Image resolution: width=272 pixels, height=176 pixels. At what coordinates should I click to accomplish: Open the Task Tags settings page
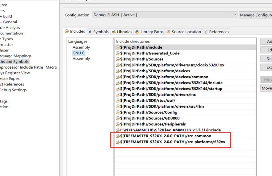4,101
